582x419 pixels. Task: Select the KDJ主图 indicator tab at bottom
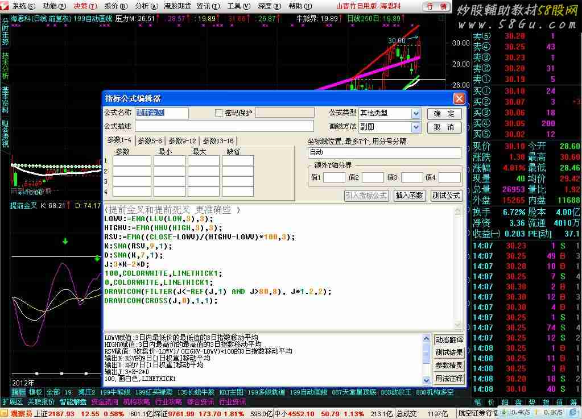232,392
